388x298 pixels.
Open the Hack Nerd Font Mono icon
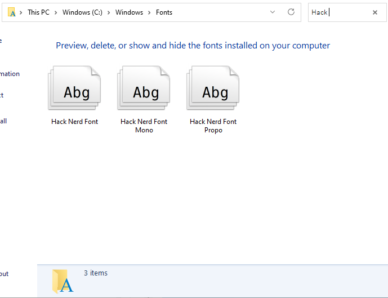click(x=144, y=88)
